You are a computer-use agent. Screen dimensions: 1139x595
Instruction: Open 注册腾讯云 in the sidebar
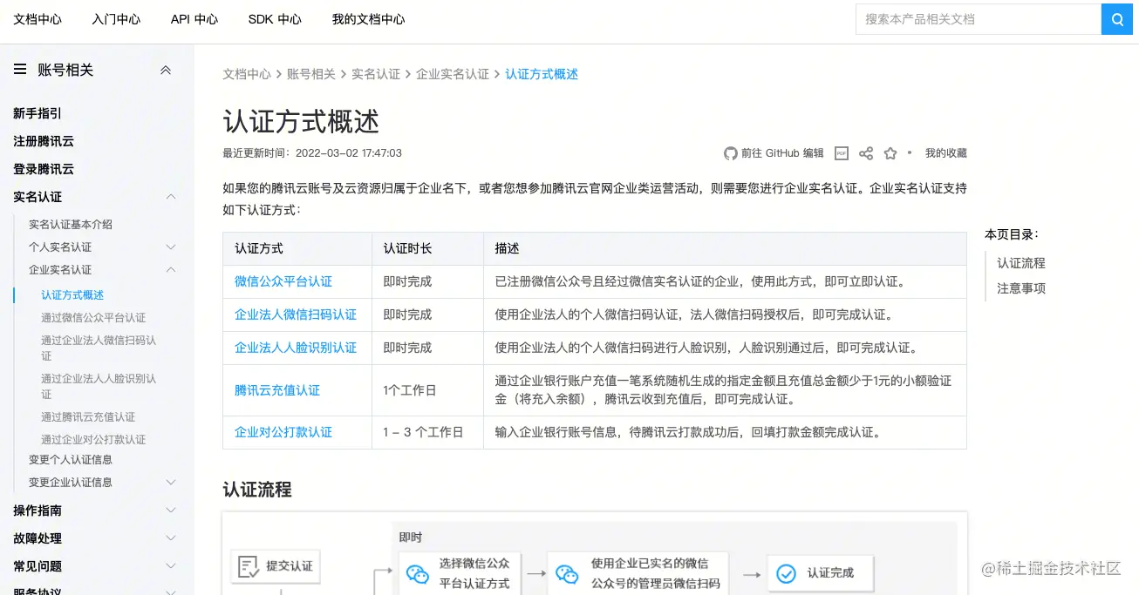44,141
